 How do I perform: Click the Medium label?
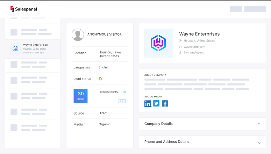click(79, 124)
